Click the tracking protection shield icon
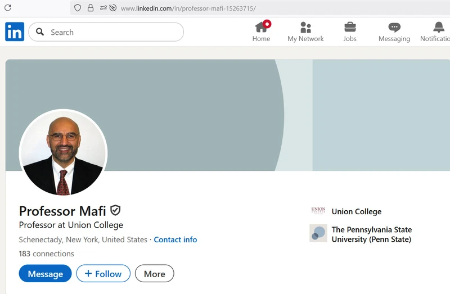Viewport: 450px width, 294px height. [x=78, y=8]
